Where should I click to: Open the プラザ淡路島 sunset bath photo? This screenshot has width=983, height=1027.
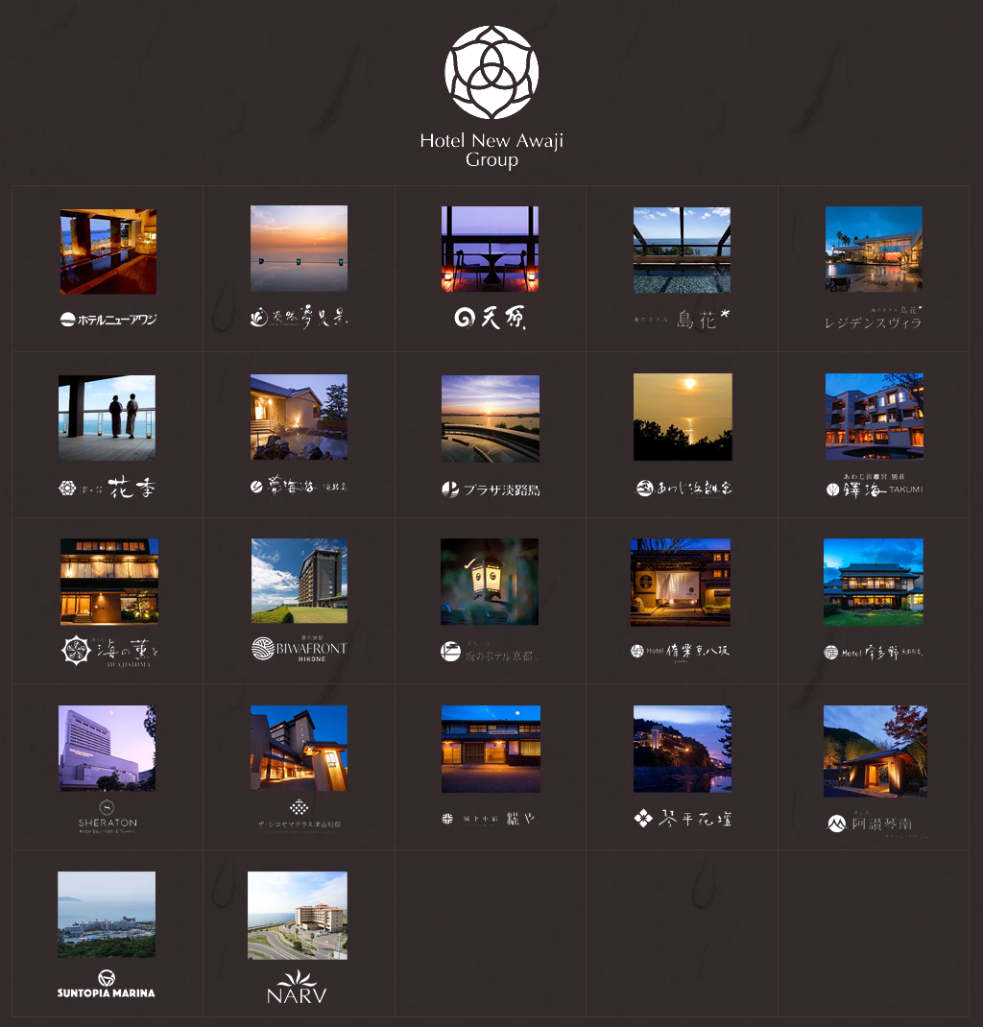(x=491, y=418)
